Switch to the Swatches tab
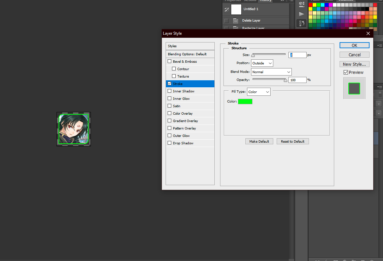The image size is (383, 261). coord(346,1)
